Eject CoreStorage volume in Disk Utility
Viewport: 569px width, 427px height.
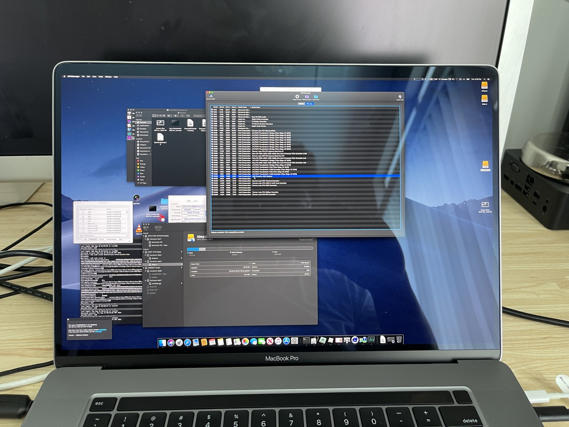(182, 284)
